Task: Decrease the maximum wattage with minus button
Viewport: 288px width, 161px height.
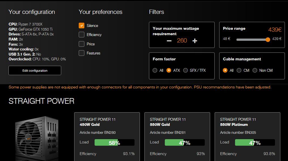Action: tap(169, 41)
